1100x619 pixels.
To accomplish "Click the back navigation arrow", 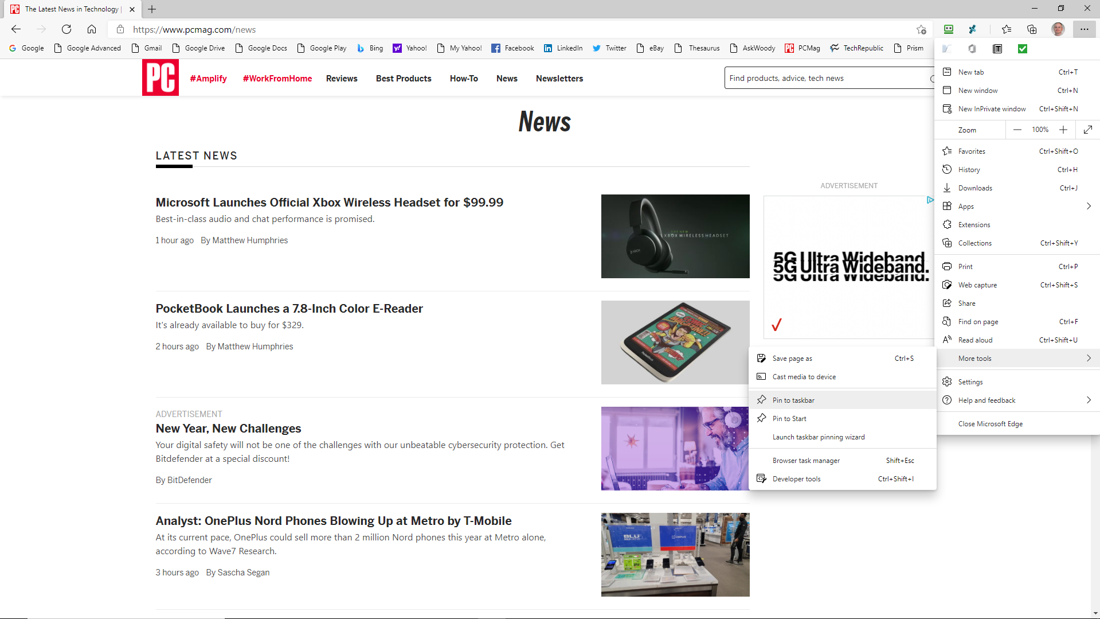I will pyautogui.click(x=16, y=29).
